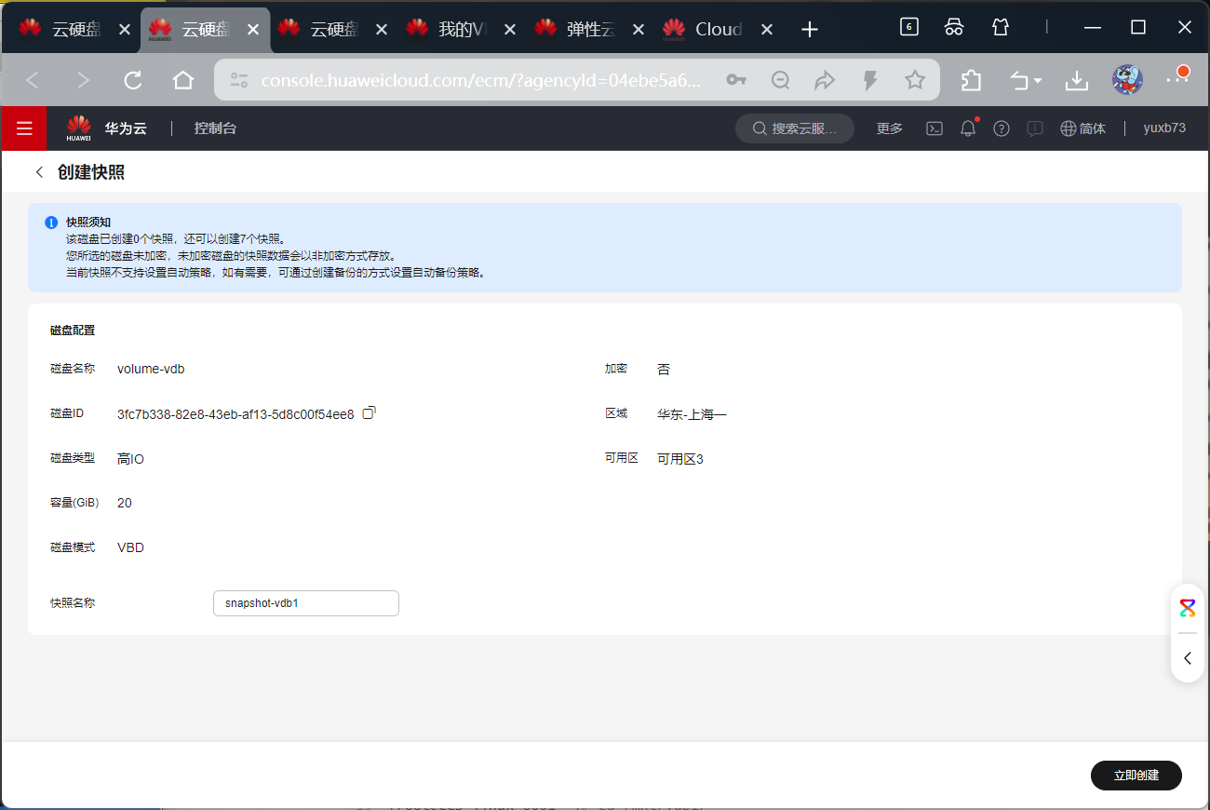Click the disk mode value VBD
The width and height of the screenshot is (1210, 810).
130,547
